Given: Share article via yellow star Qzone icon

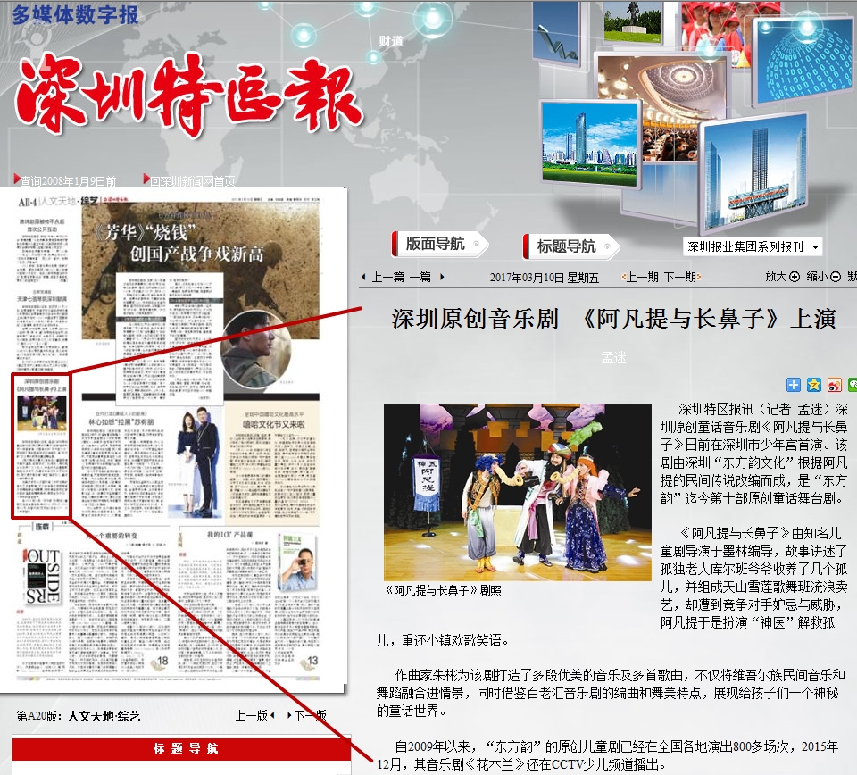Looking at the screenshot, I should [x=814, y=385].
